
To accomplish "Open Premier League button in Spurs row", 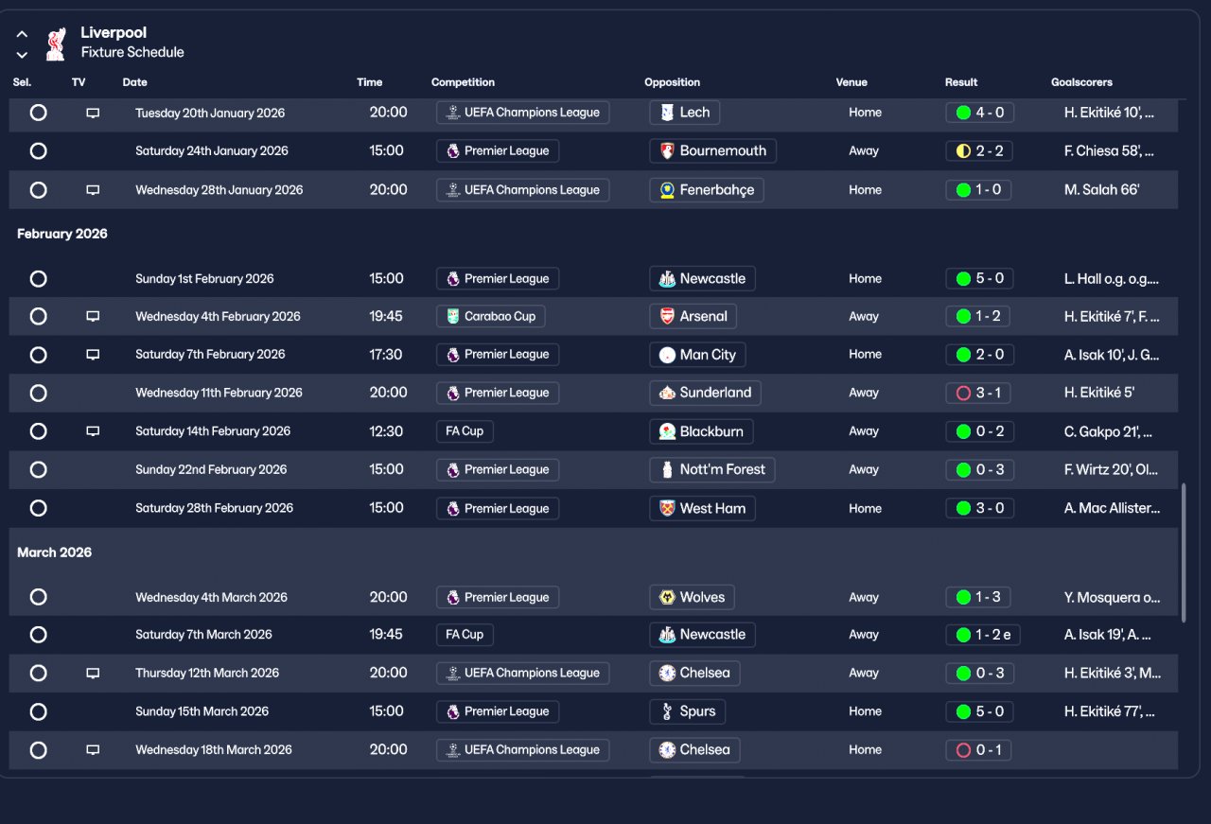I will tap(498, 711).
